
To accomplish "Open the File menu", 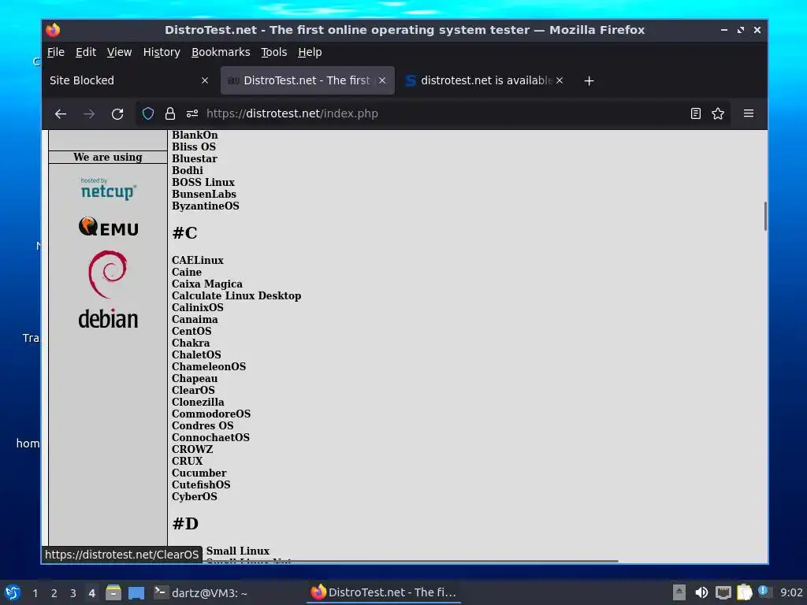I will 56,52.
